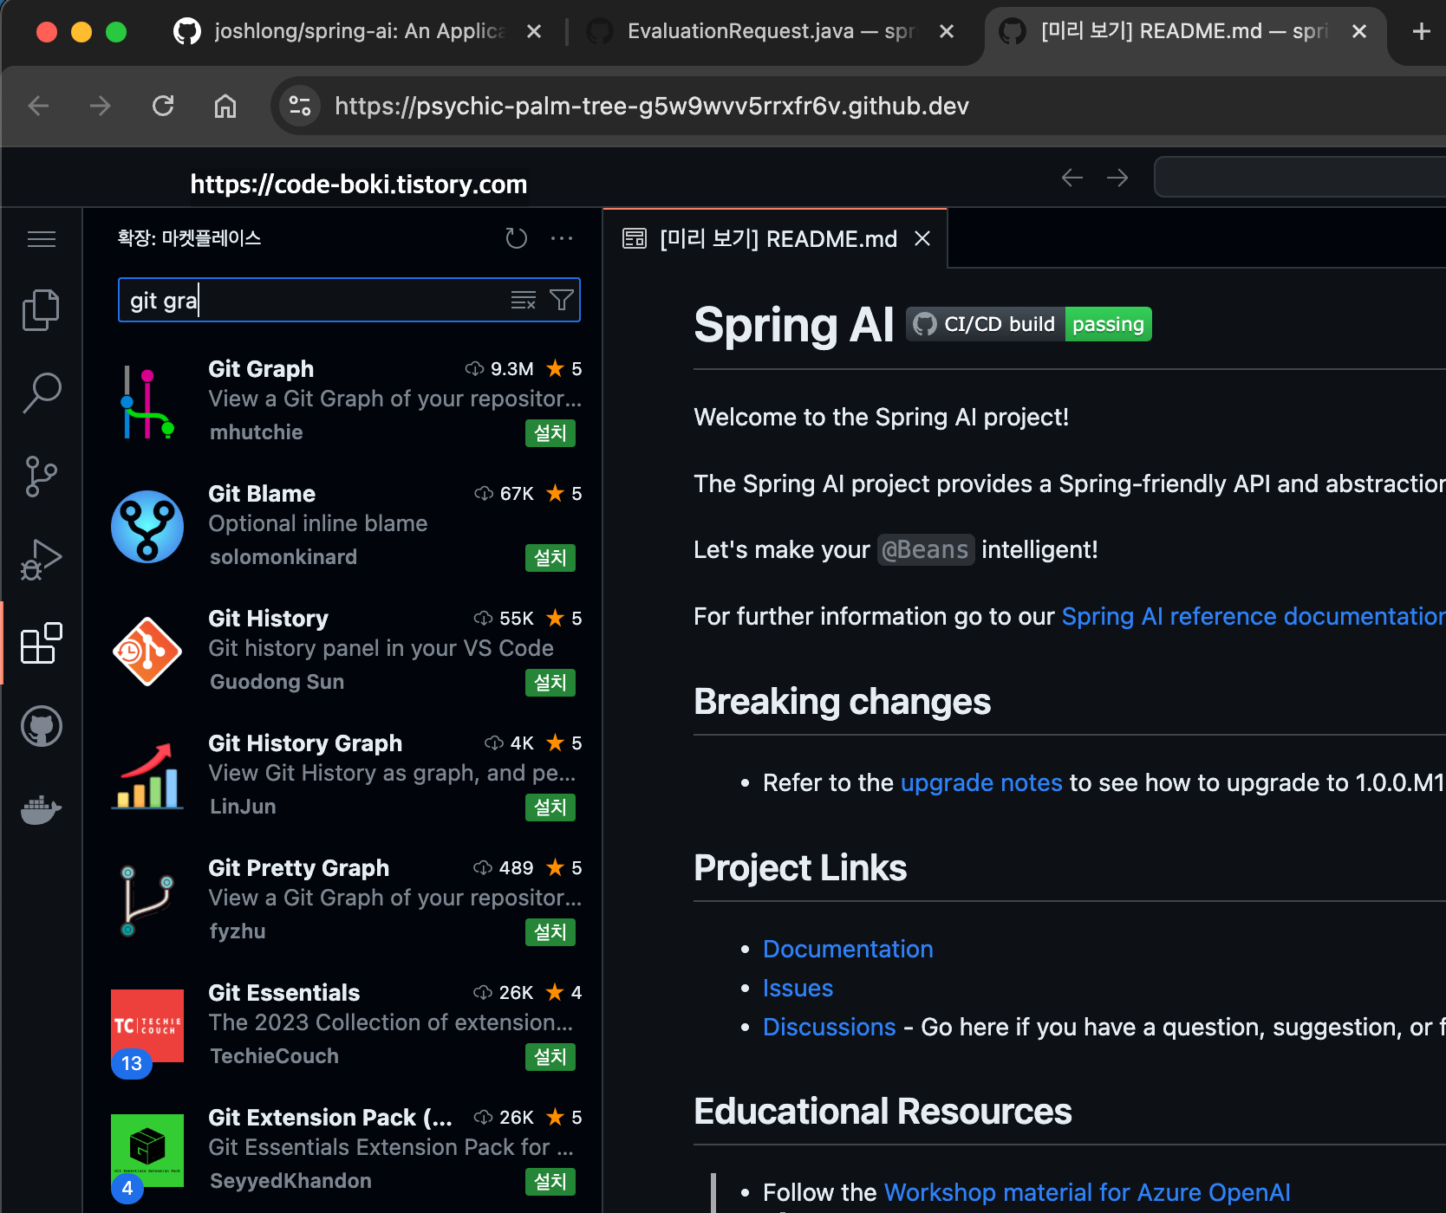Click the Git Extension Pack green icon
The image size is (1446, 1213).
pyautogui.click(x=147, y=1151)
